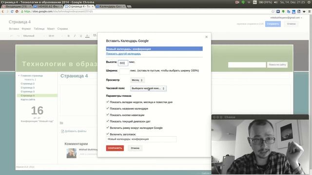Image resolution: width=312 pixels, height=175 pixels.
Task: Click the calendar title text field
Action: (x=141, y=140)
